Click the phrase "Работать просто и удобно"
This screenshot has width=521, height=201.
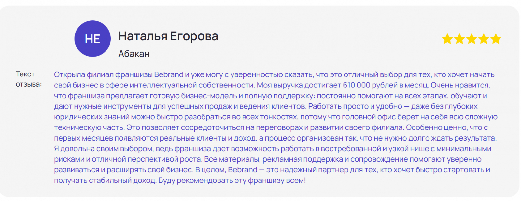click(355, 106)
